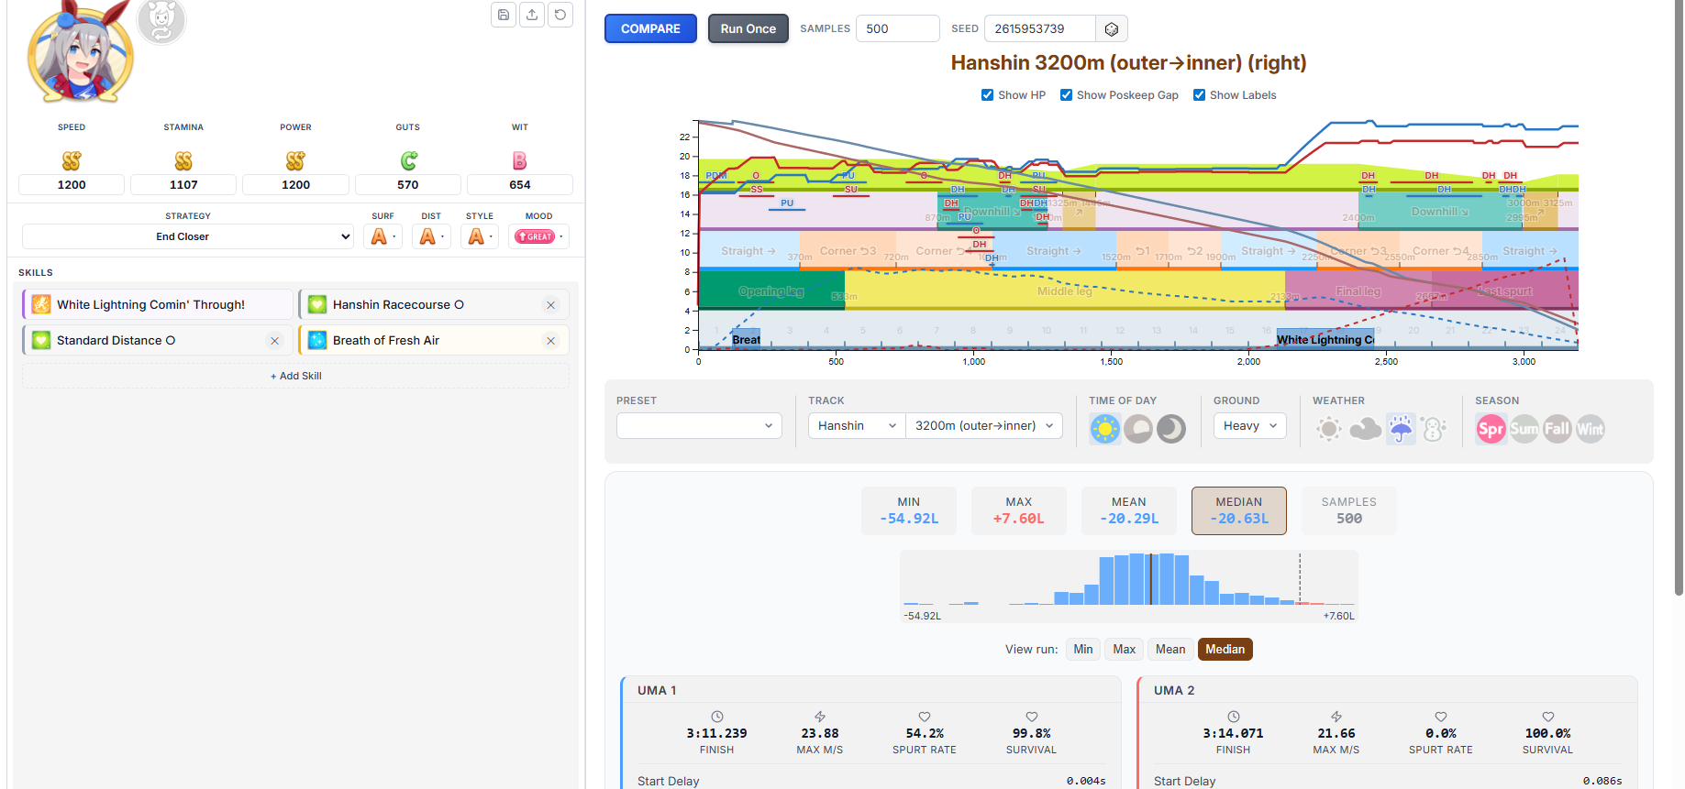The image size is (1685, 789).
Task: Click the gray secondary character avatar
Action: click(161, 21)
